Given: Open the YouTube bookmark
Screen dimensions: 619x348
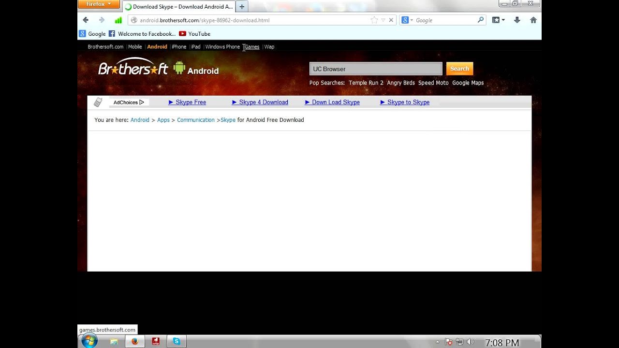Looking at the screenshot, I should (195, 34).
